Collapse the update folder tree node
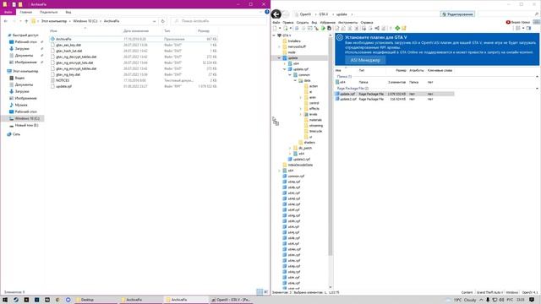The width and height of the screenshot is (541, 304). pos(279,58)
